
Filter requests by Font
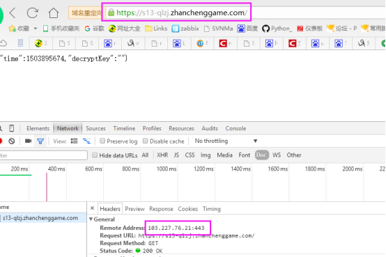click(244, 155)
